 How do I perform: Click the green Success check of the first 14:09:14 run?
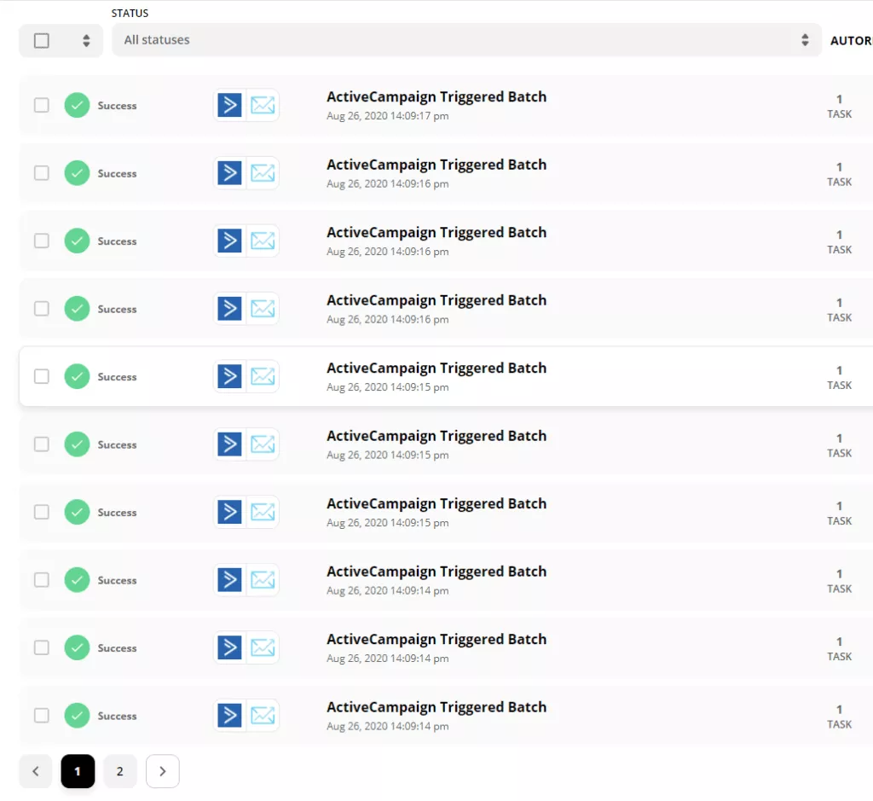[77, 580]
